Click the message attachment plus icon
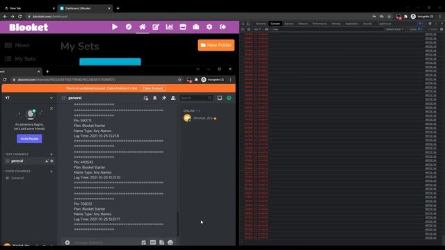Viewport: 445px width, 250px height. [67, 242]
